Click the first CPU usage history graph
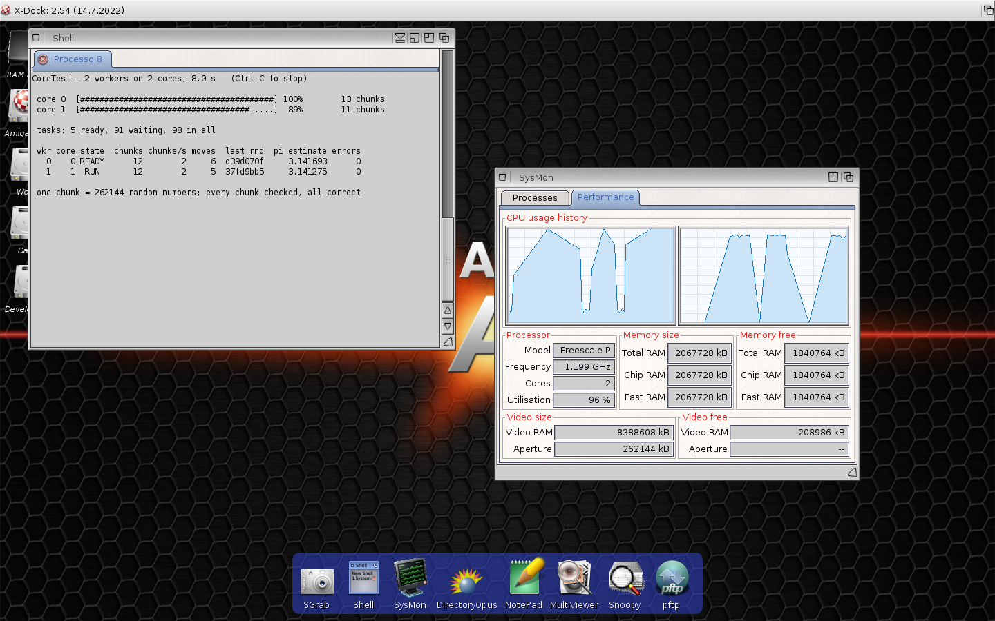The image size is (995, 621). (x=591, y=275)
